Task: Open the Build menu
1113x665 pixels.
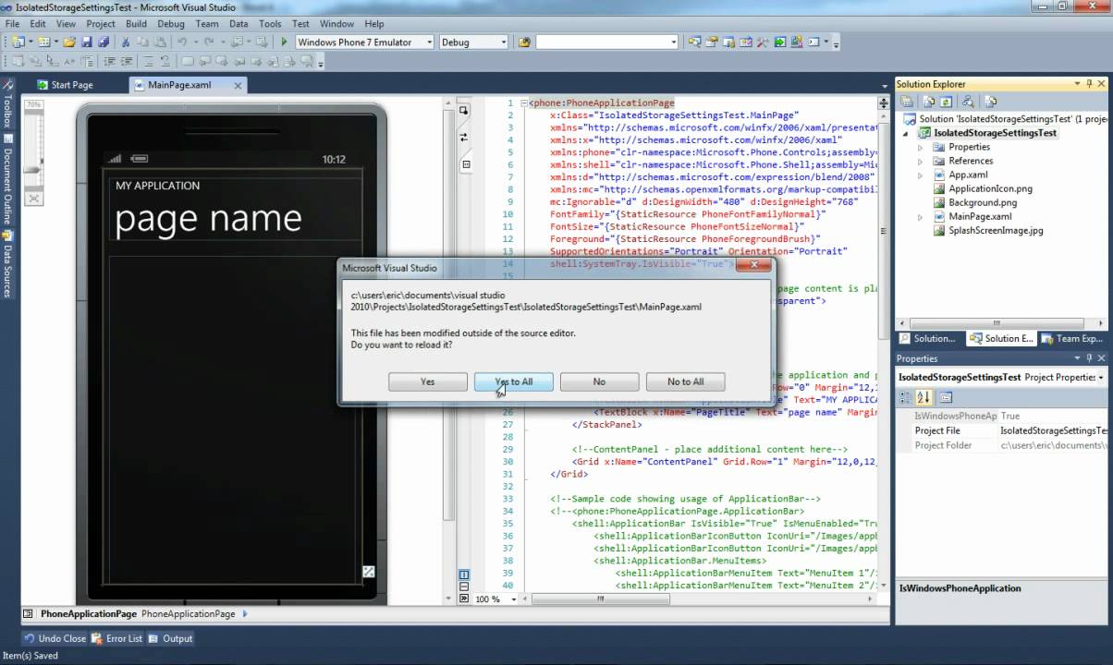Action: tap(136, 24)
